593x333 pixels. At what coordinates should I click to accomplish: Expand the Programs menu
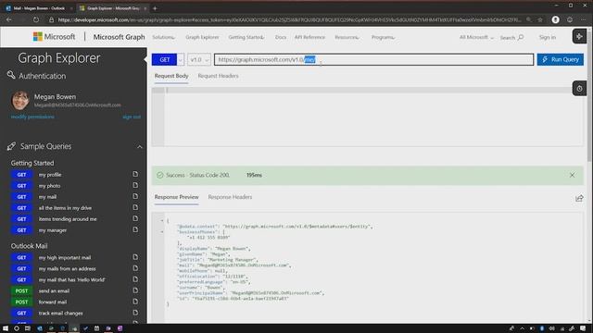coord(383,37)
